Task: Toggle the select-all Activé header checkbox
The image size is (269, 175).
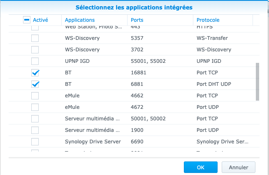Action: pyautogui.click(x=26, y=20)
